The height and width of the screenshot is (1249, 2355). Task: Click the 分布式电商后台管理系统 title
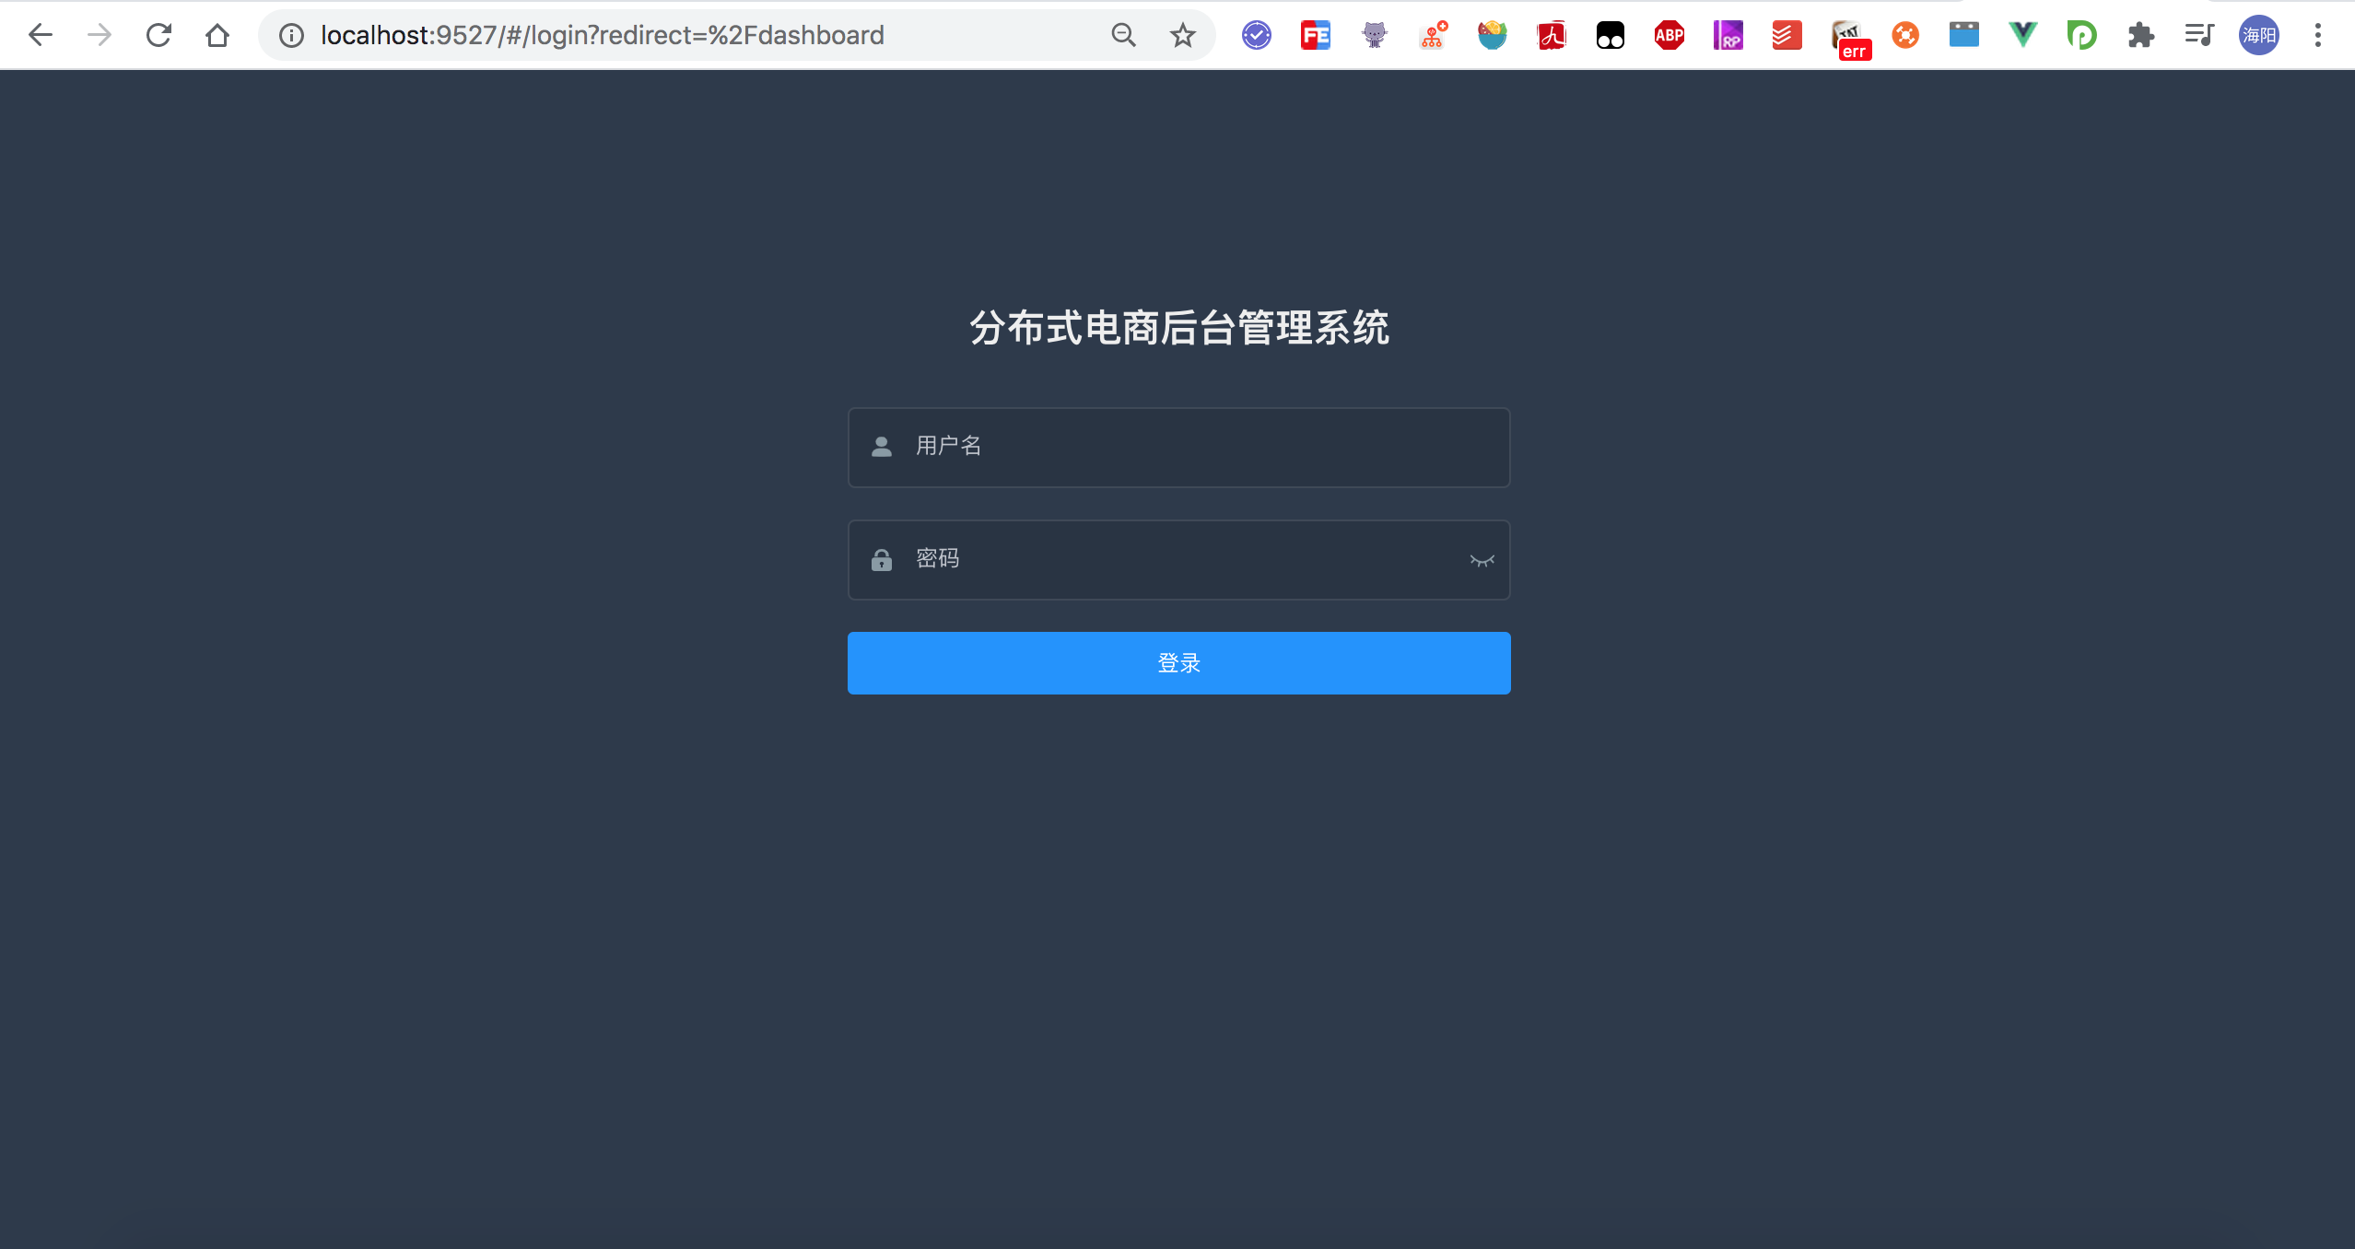(x=1179, y=328)
